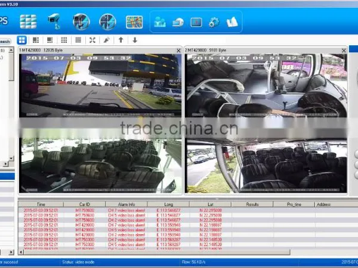Click the Time column header
This screenshot has height=268, width=358.
point(41,204)
